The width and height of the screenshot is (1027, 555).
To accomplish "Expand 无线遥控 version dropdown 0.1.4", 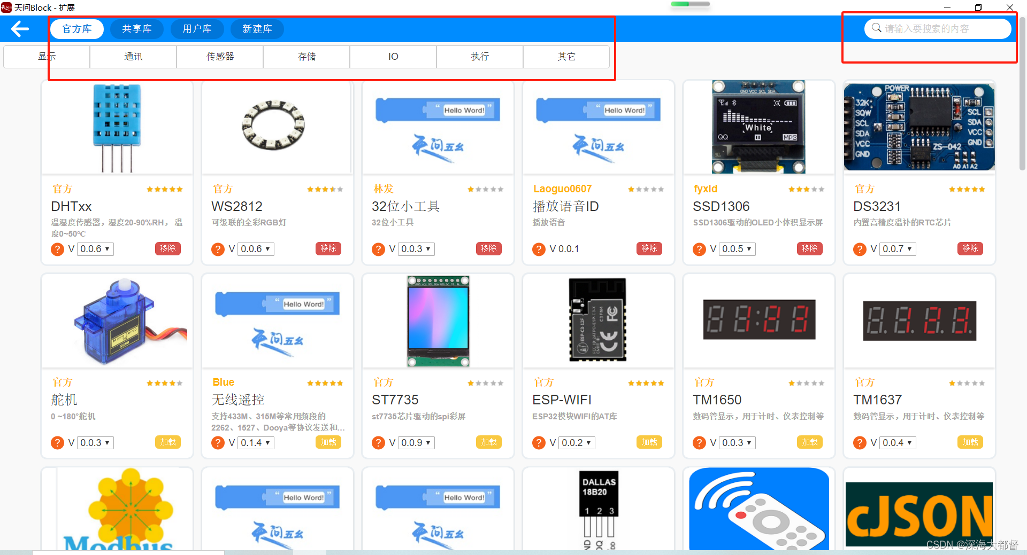I will click(256, 443).
